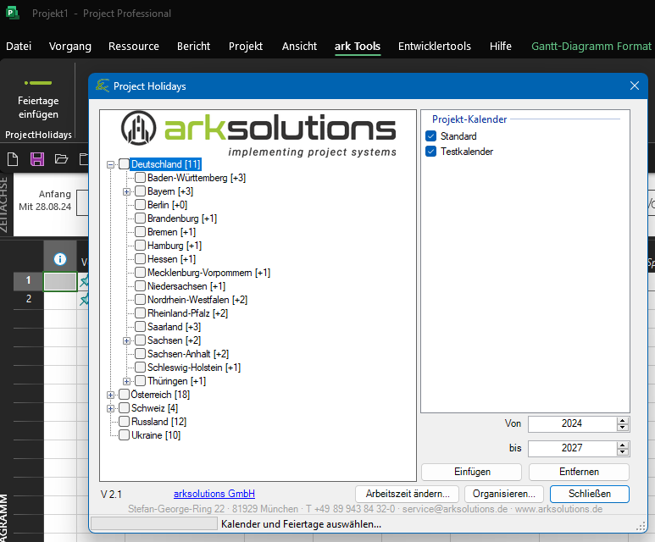Click the Project app icon in title bar
The image size is (655, 542).
(13, 13)
